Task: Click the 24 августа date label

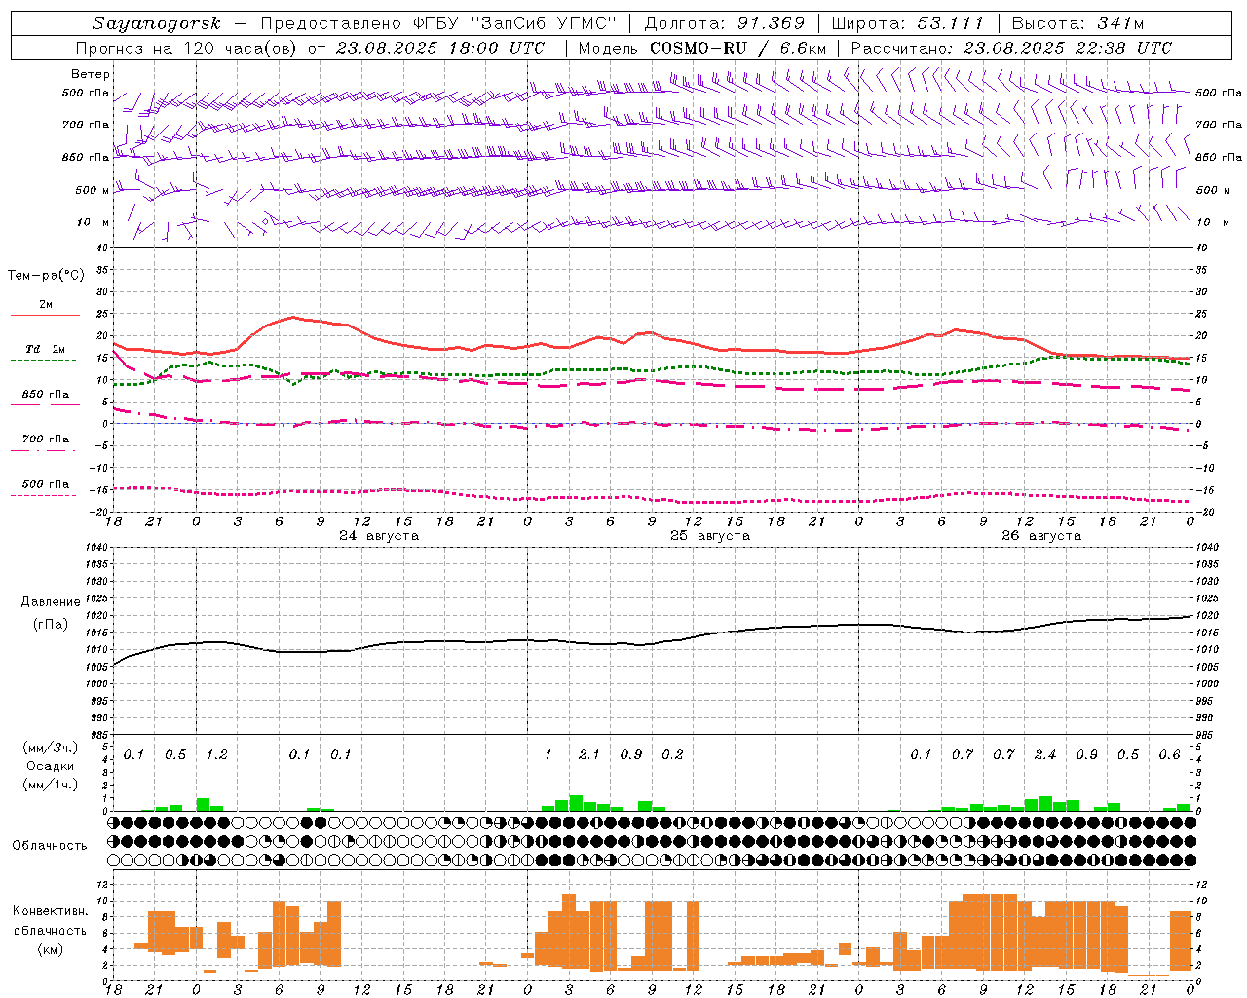Action: [x=379, y=536]
